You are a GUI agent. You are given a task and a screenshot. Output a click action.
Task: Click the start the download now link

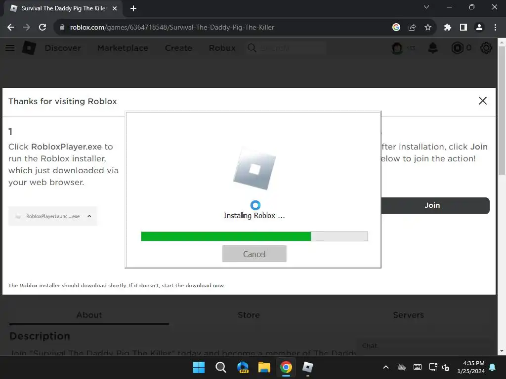193,286
